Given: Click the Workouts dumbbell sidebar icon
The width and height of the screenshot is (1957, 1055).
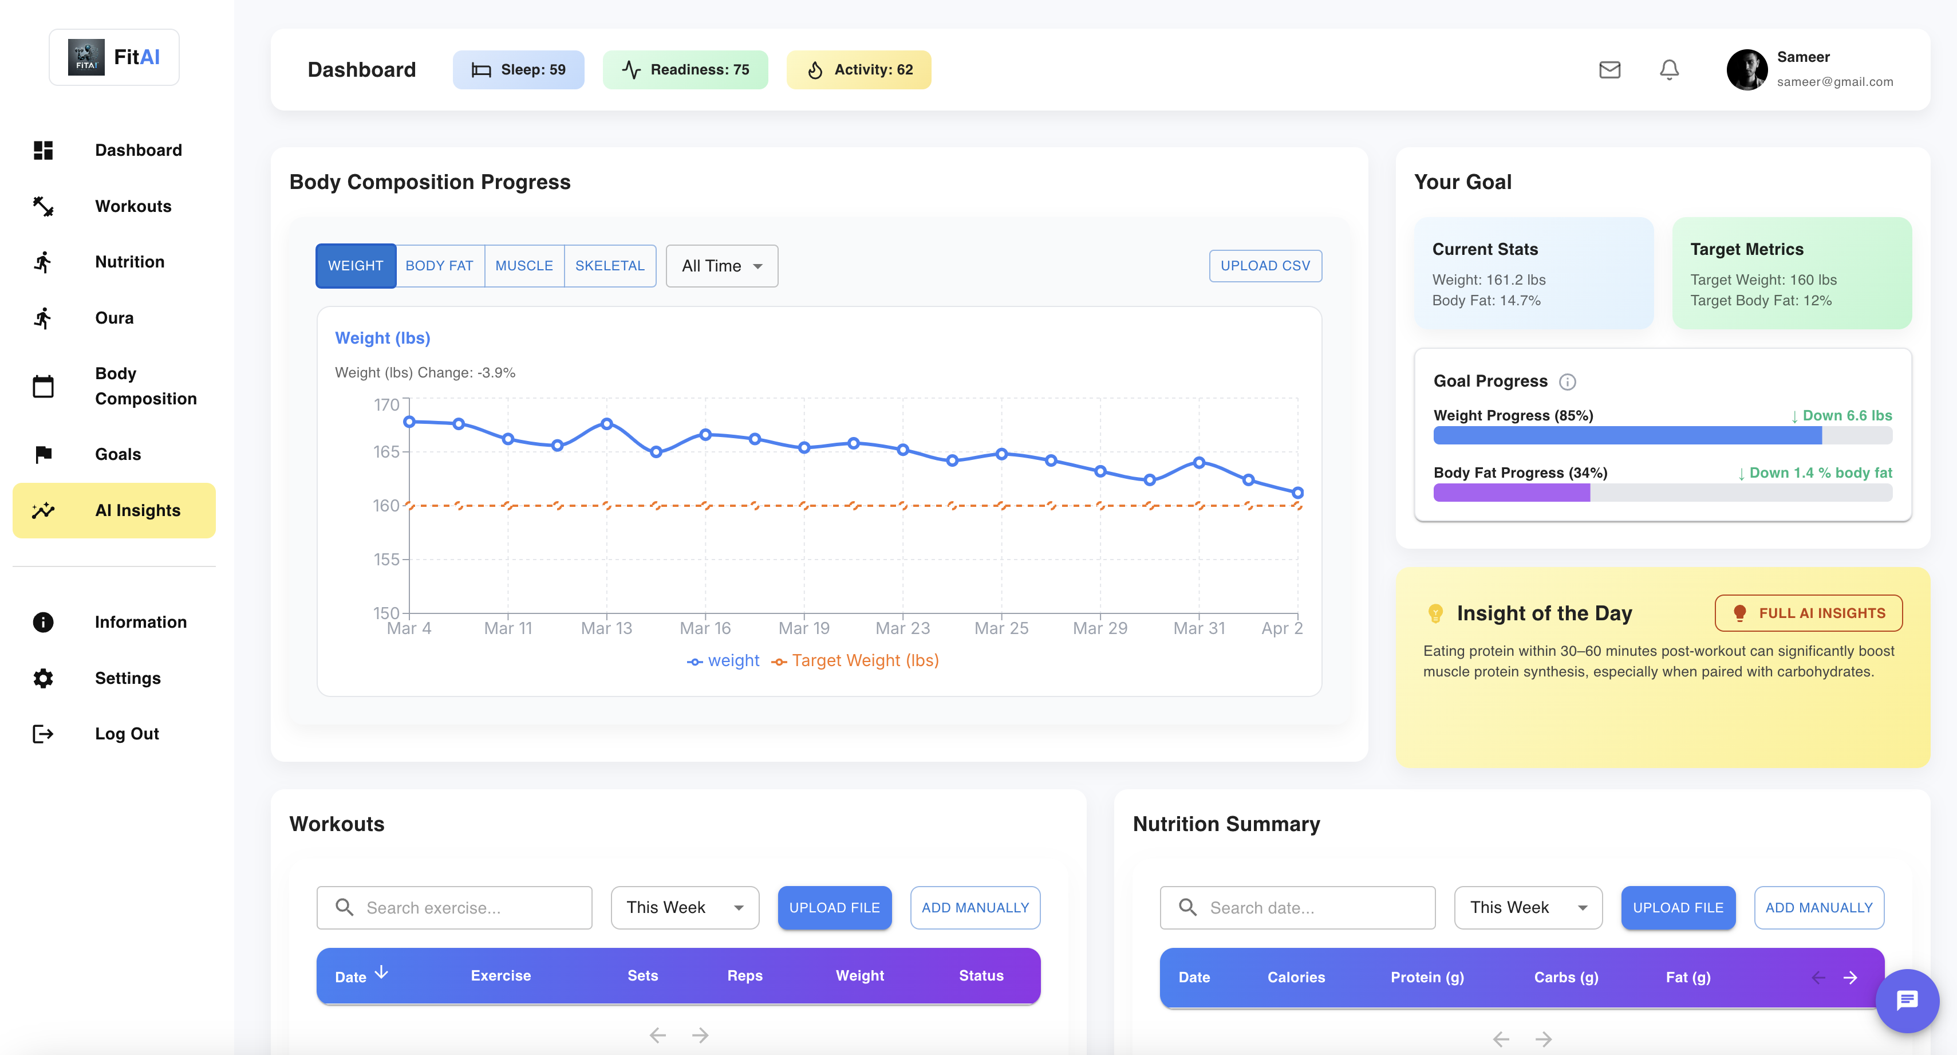Looking at the screenshot, I should click(x=44, y=206).
